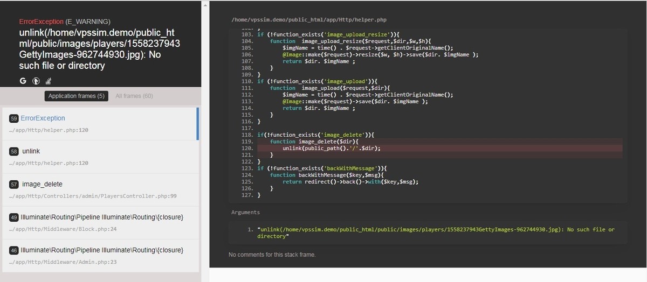Search the error on DuckDuckGo

[36, 81]
